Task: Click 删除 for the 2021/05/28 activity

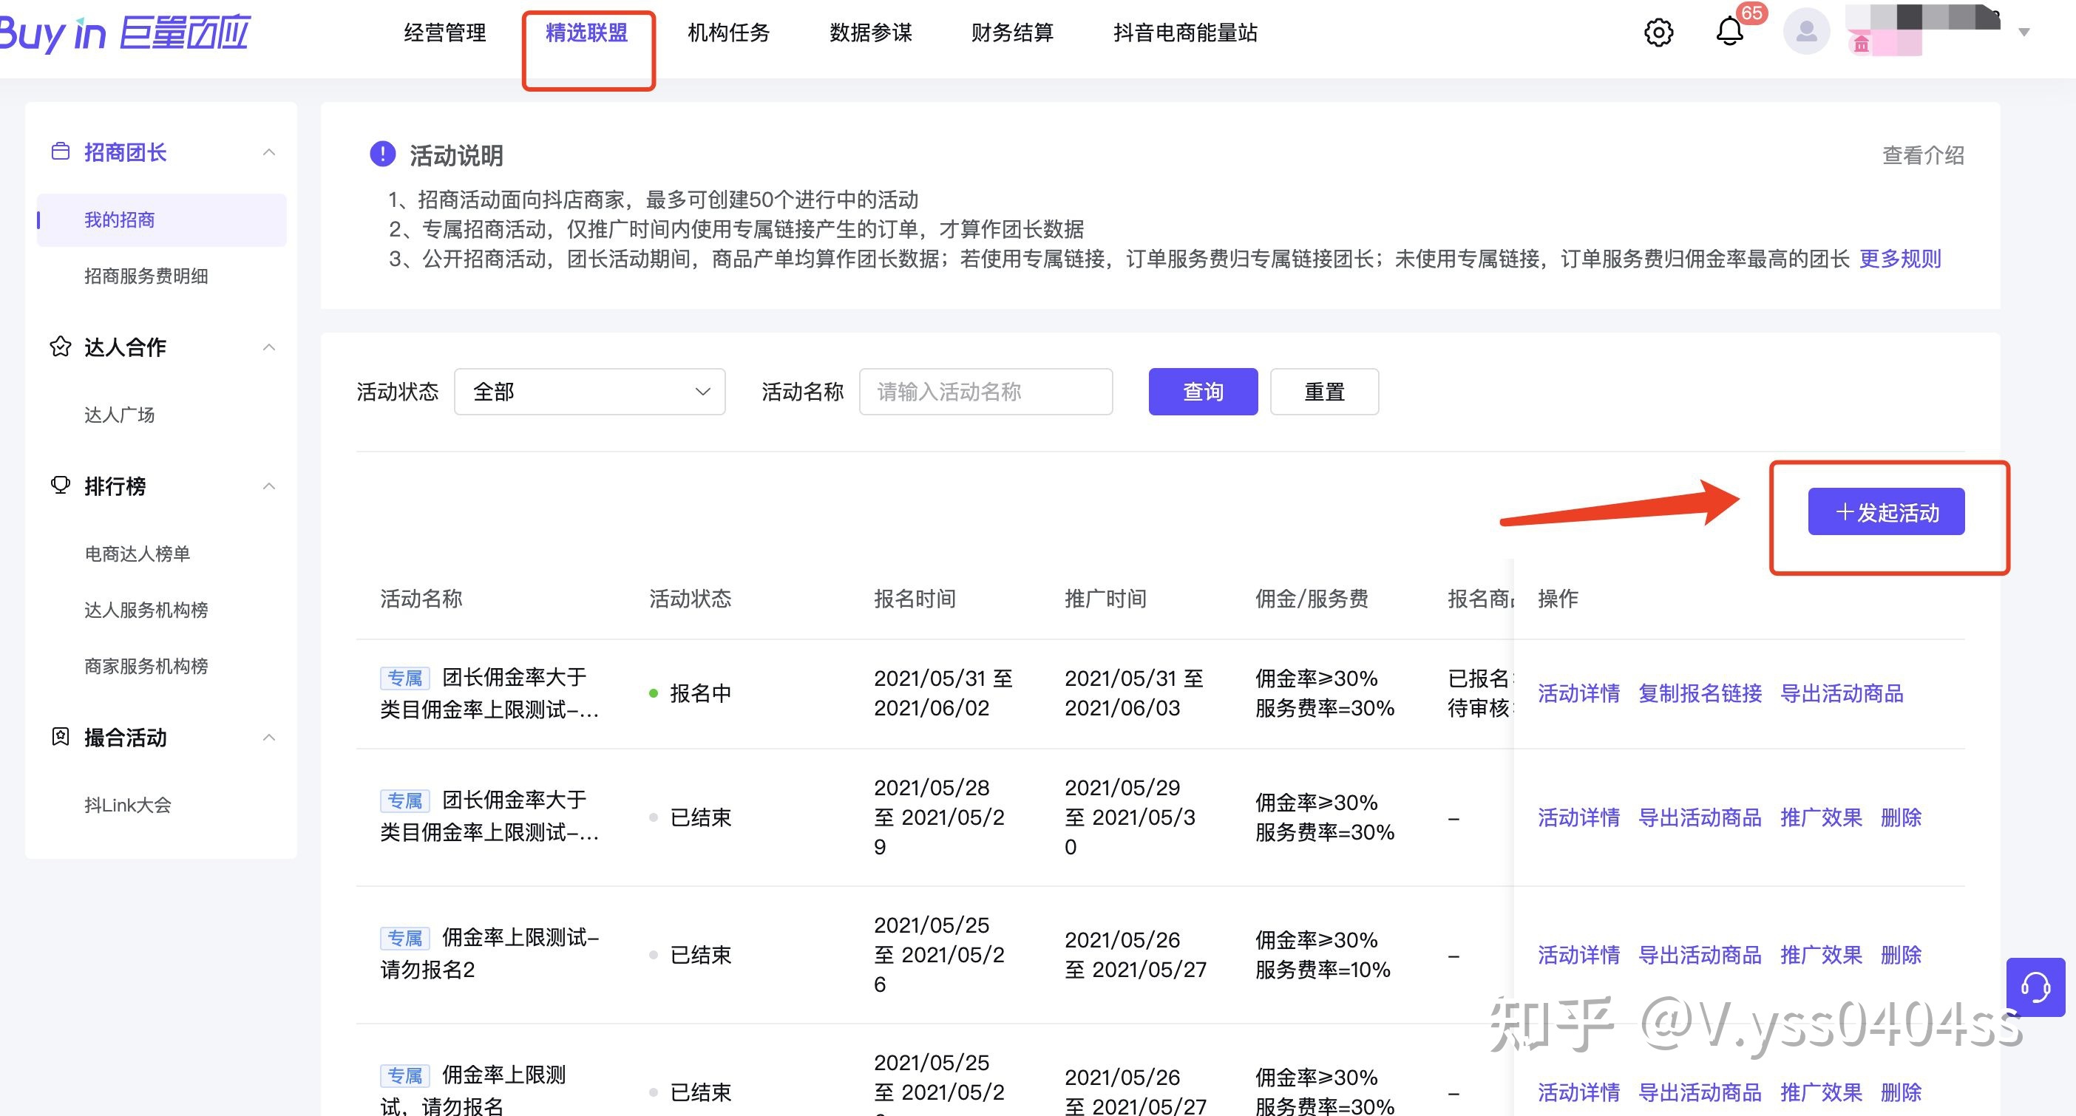Action: [x=1900, y=817]
